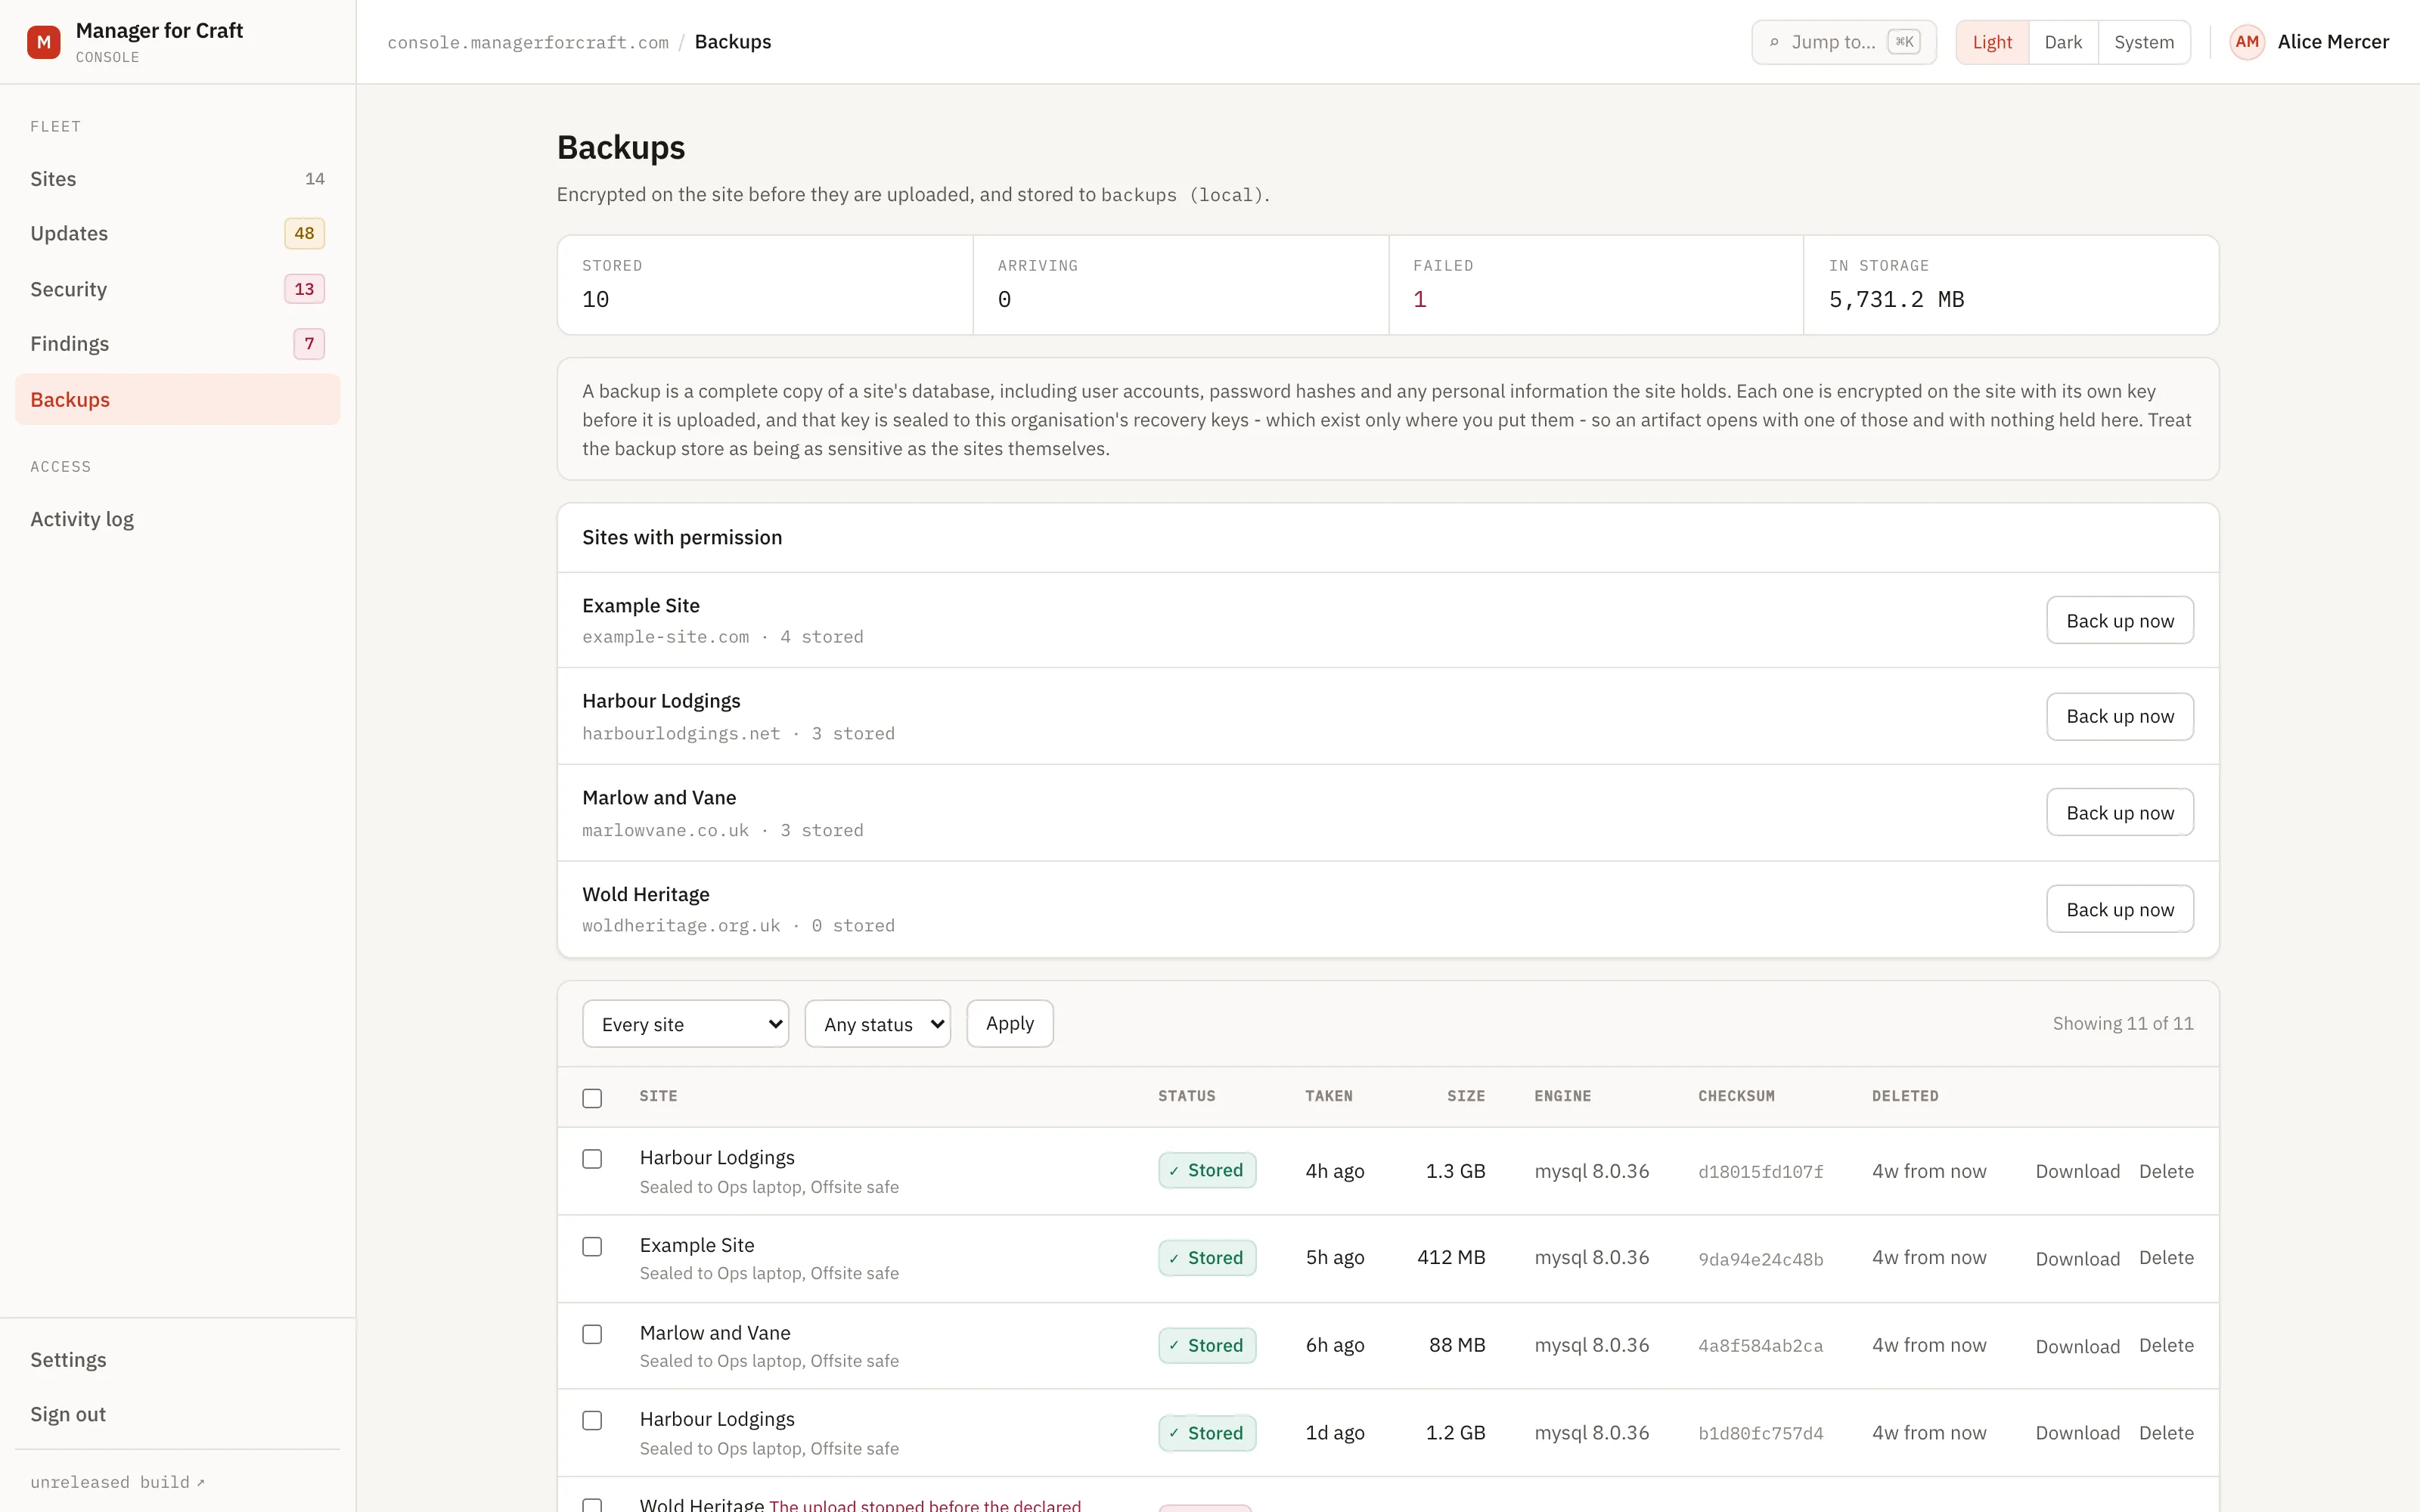Click the search magnifier icon in Jump to

[x=1774, y=42]
